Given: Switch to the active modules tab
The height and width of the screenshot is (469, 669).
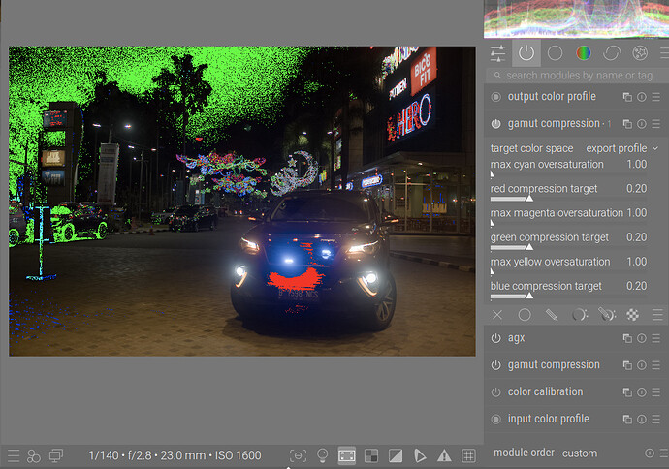Looking at the screenshot, I should tap(526, 53).
